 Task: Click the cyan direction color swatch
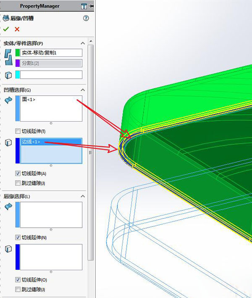18,74
